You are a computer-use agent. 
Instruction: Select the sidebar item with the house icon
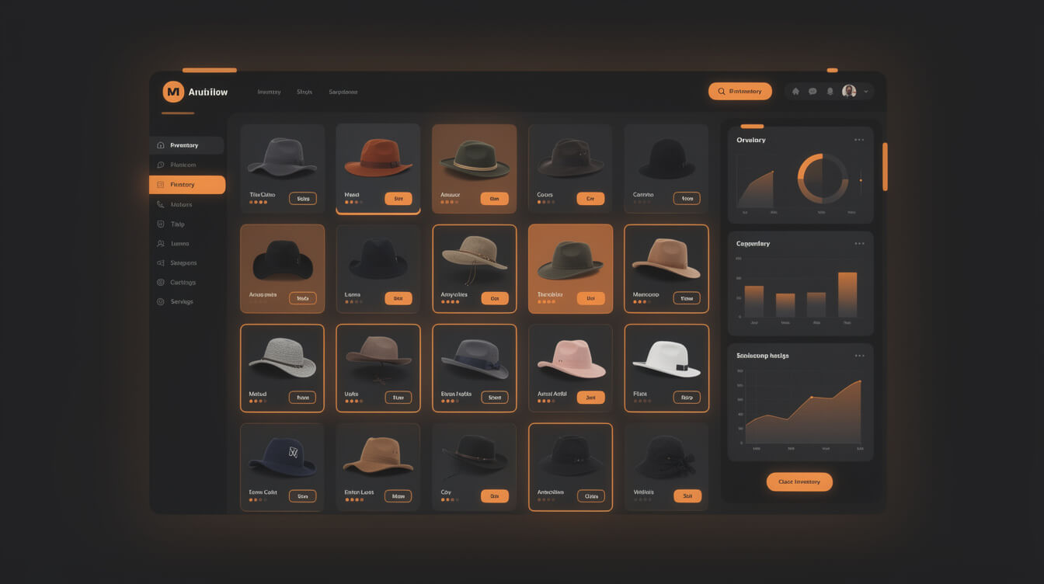(x=186, y=145)
